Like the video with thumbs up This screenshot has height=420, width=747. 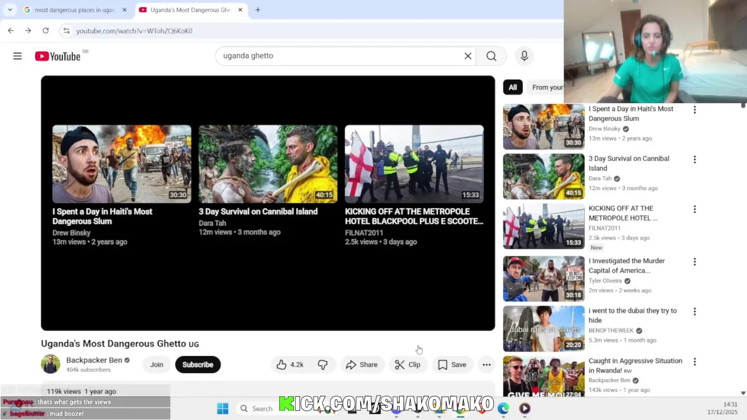coord(291,365)
